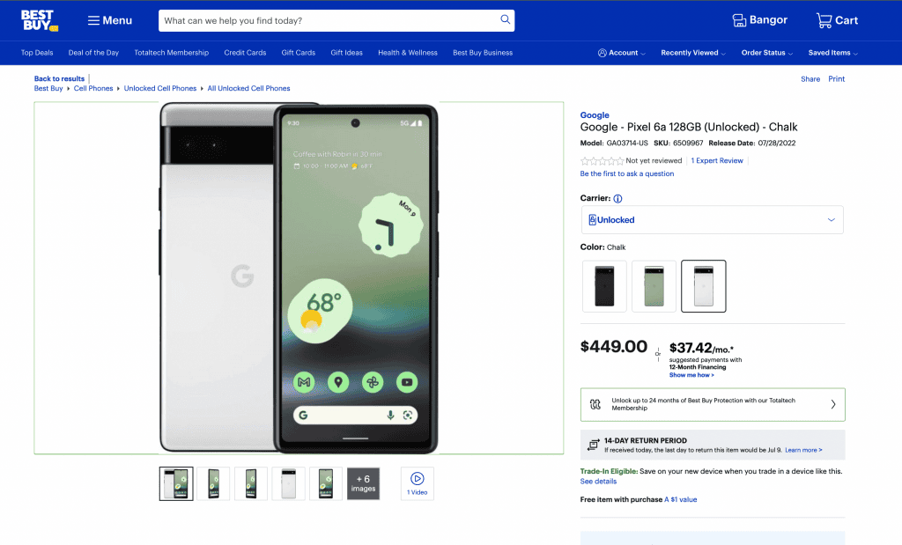Viewport: 902px width, 545px height.
Task: Click Back to results link
Action: [59, 78]
